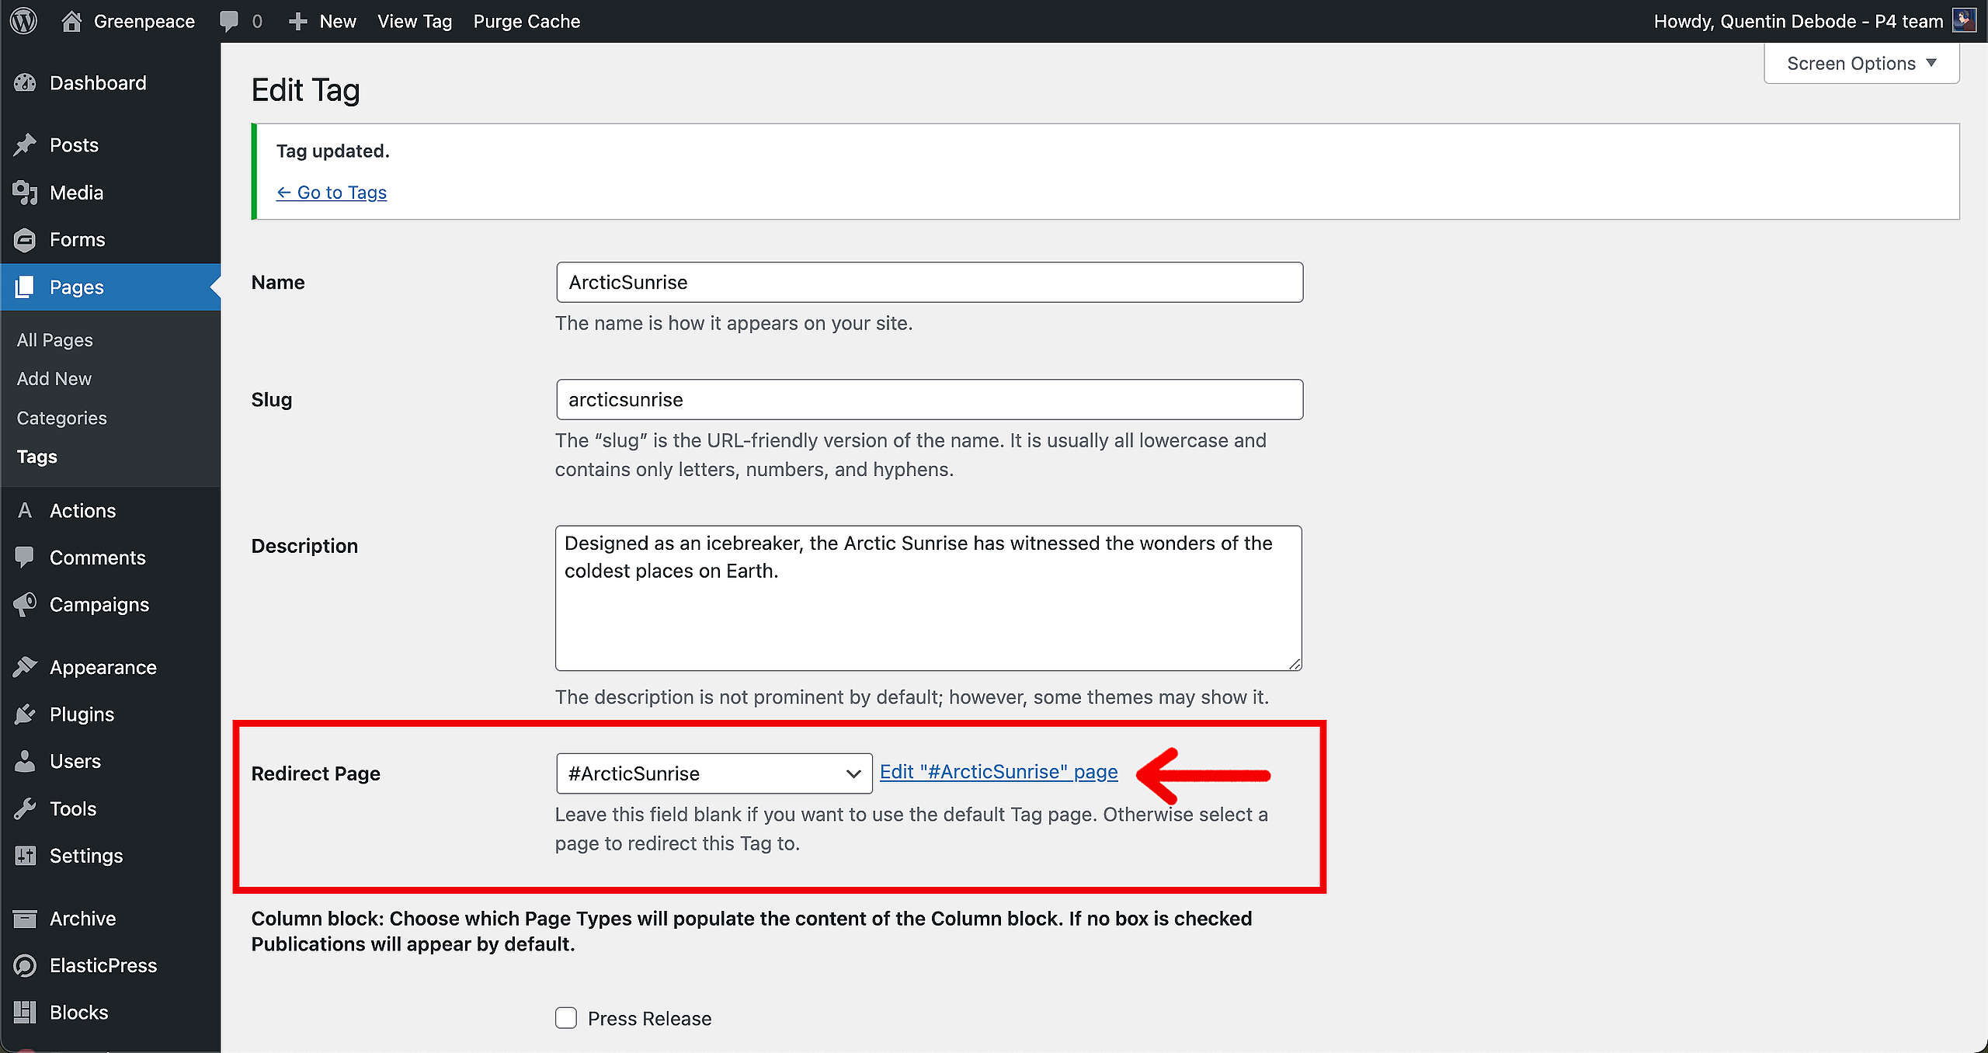Open the Forms menu
1988x1053 pixels.
77,240
